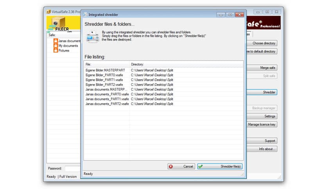Viewport: 327px width, 189px height.
Task: Select Pictures safe in tree
Action: click(x=64, y=51)
